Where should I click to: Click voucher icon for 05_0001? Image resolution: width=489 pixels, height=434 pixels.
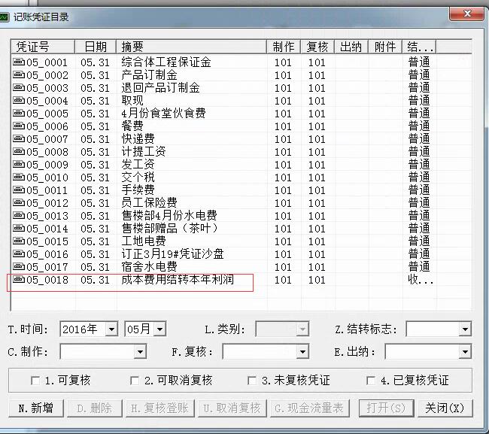19,62
